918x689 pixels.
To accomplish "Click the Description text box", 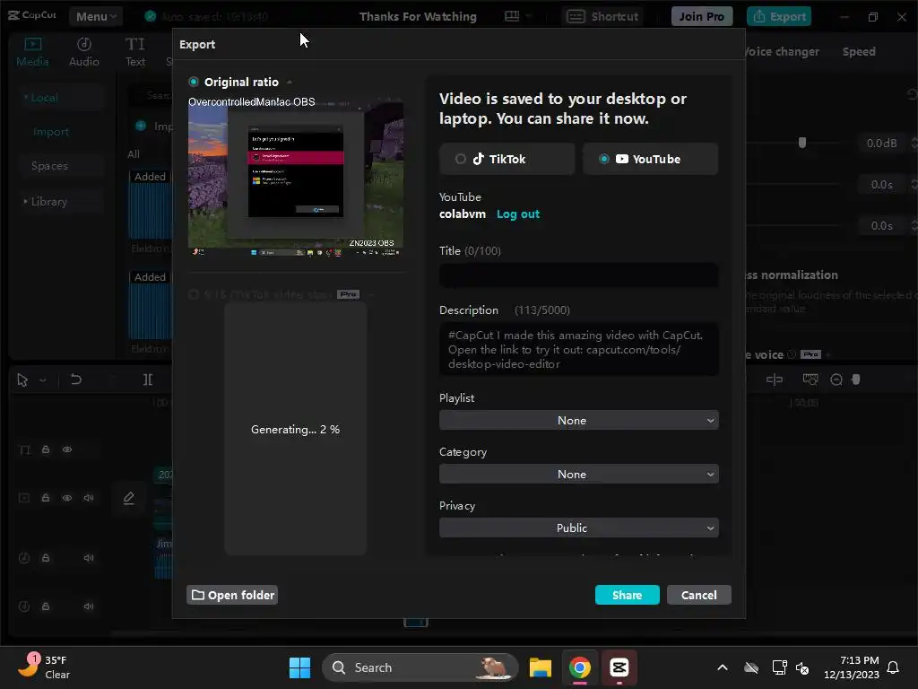I will (x=578, y=349).
